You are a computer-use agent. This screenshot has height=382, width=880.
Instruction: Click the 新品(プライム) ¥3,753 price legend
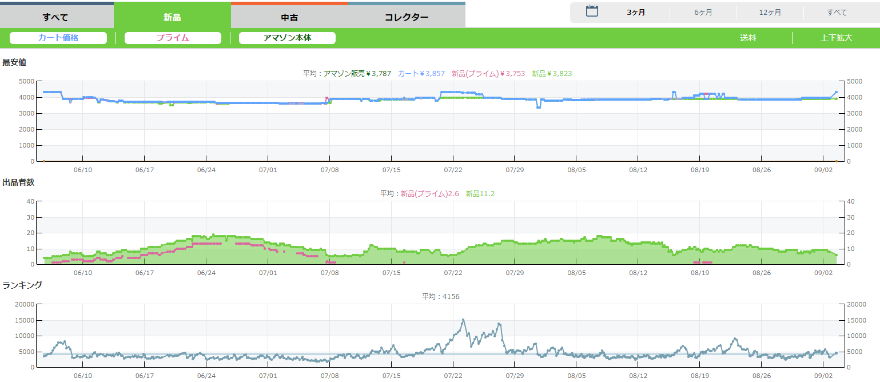click(488, 73)
